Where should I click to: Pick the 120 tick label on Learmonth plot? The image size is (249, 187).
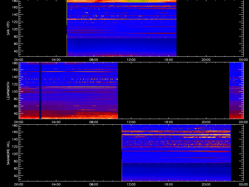point(15,84)
